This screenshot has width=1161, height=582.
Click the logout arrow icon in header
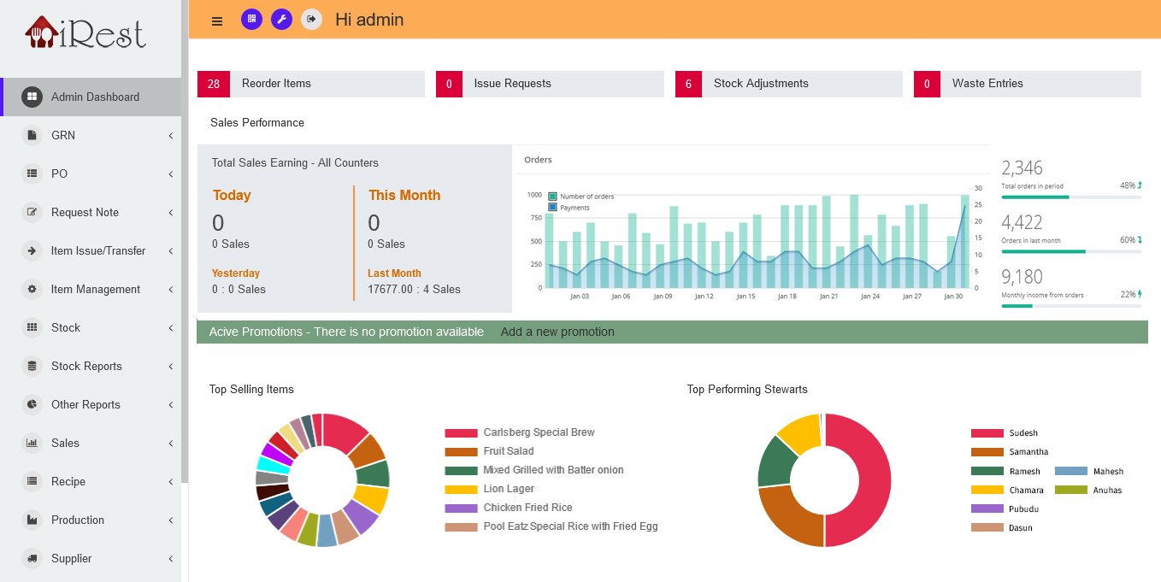click(311, 19)
